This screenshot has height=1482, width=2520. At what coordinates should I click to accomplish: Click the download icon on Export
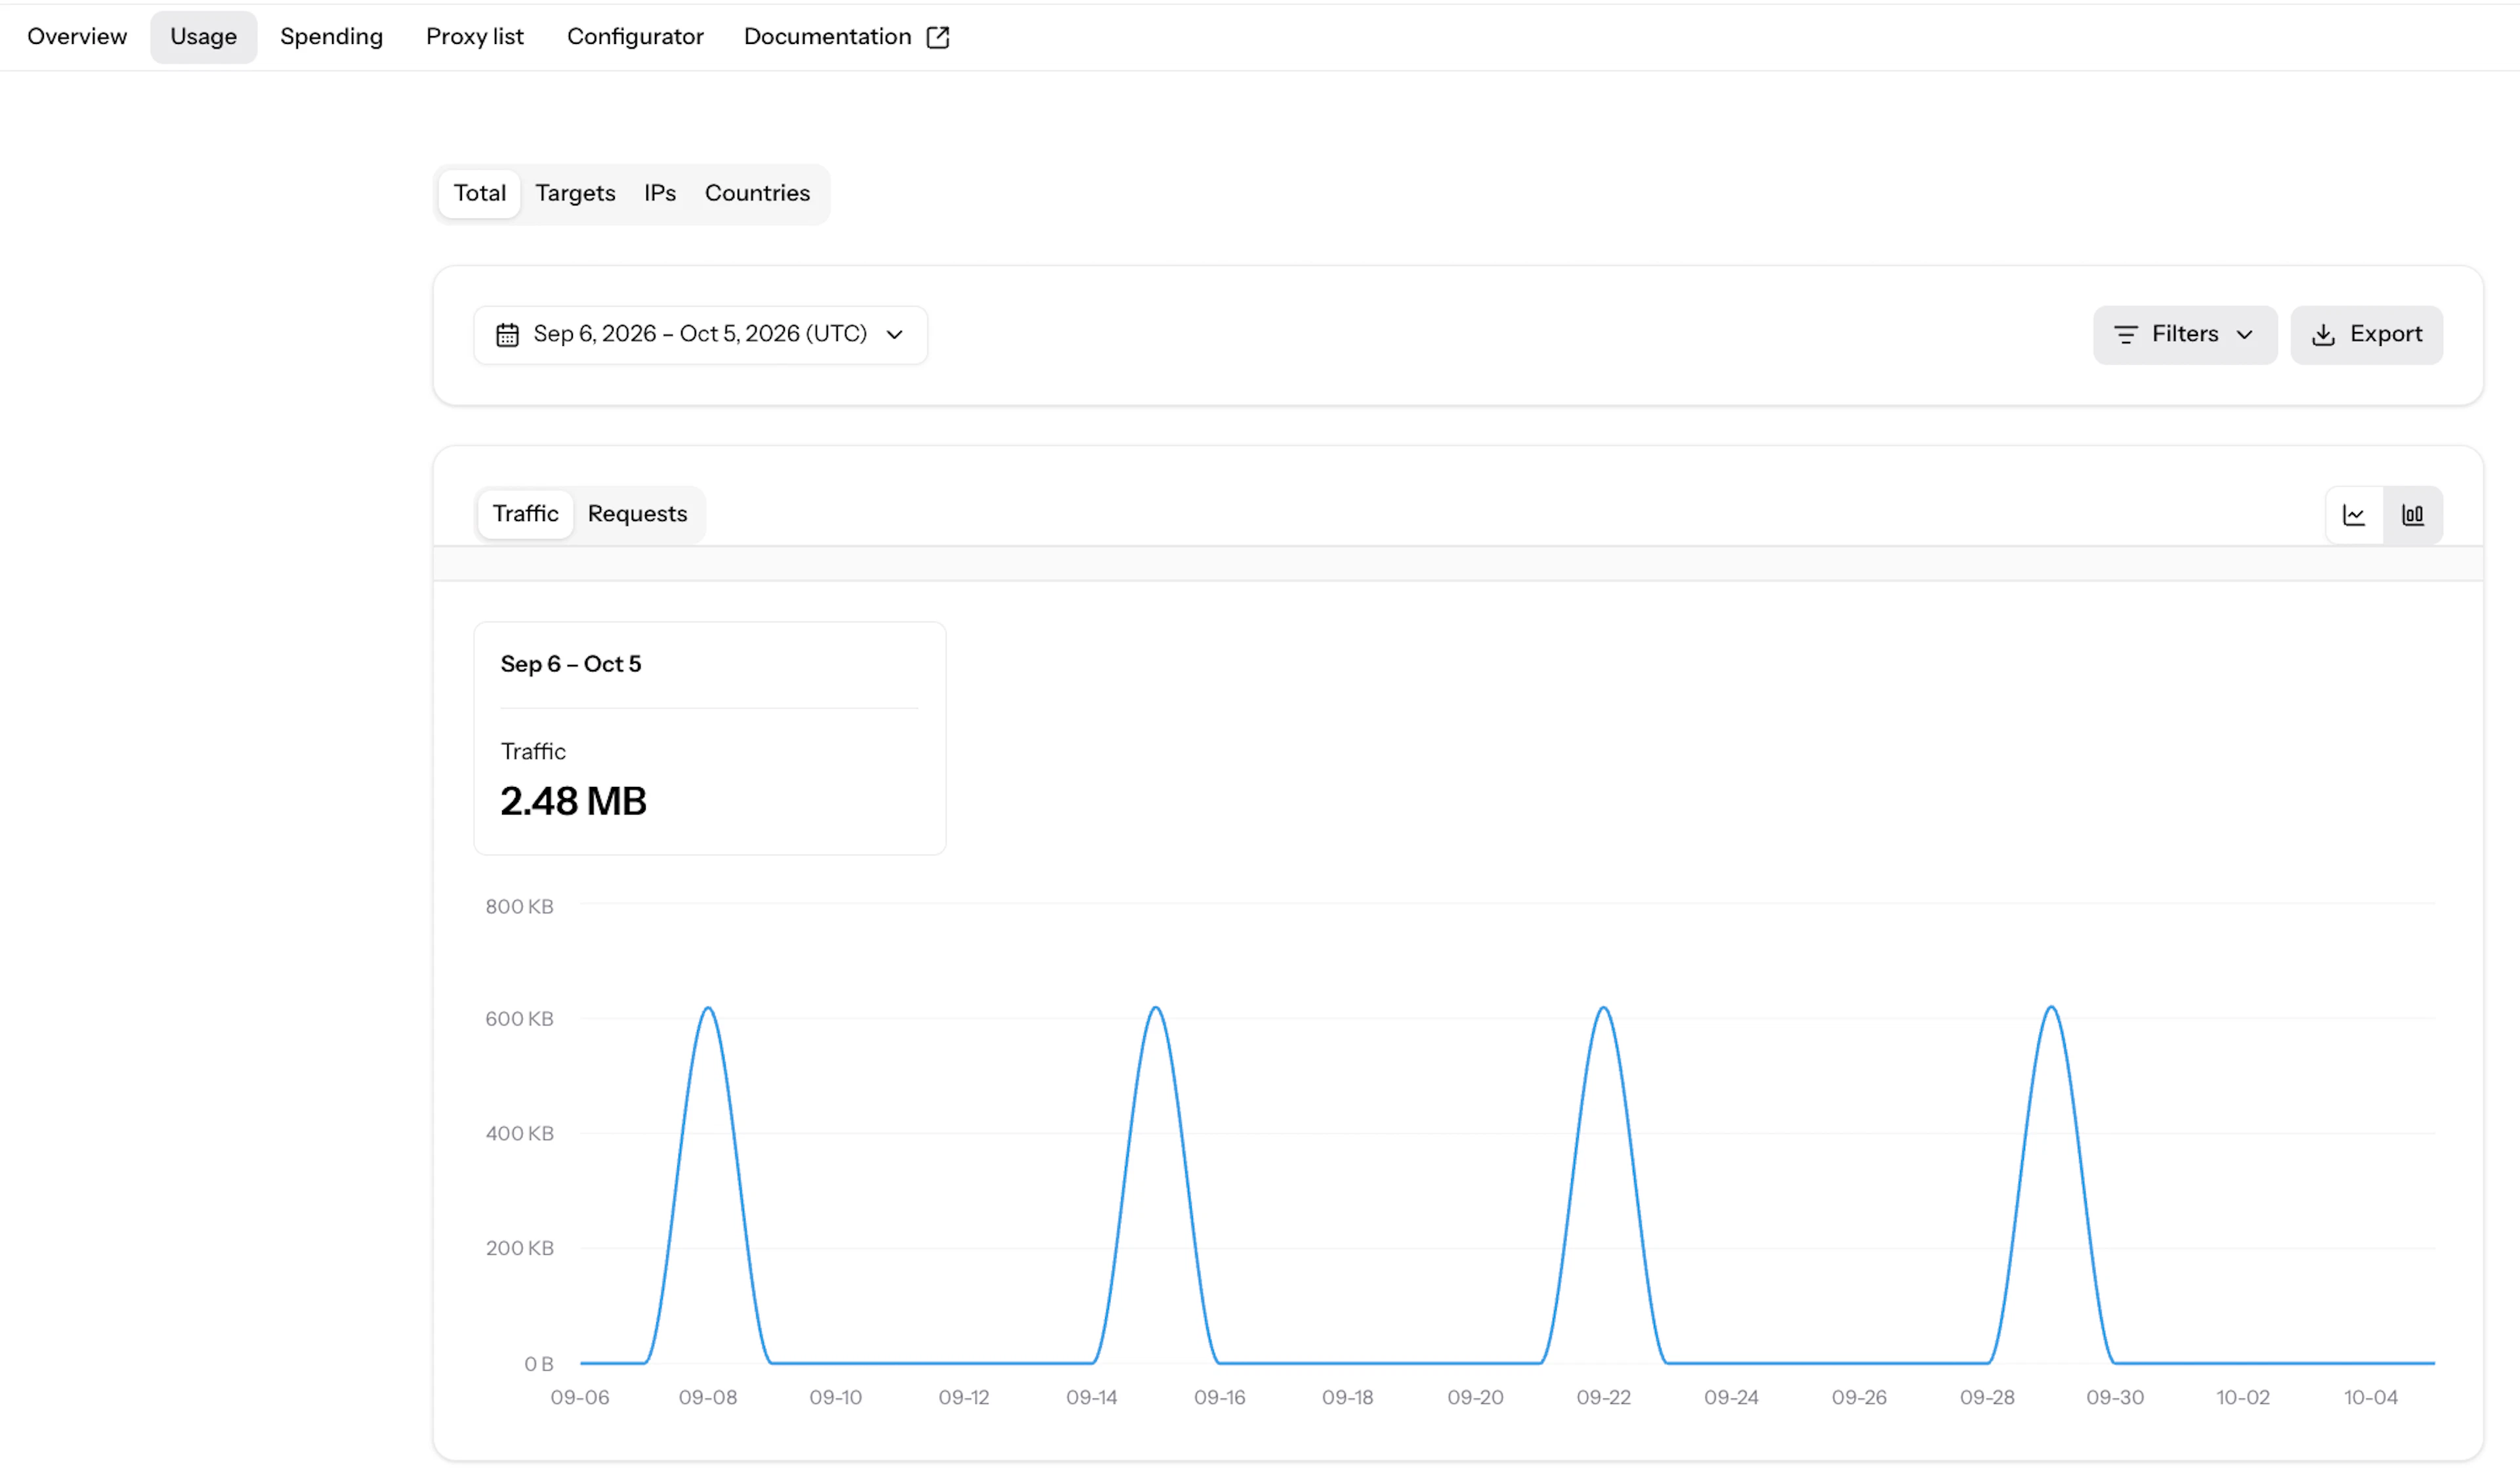tap(2322, 334)
